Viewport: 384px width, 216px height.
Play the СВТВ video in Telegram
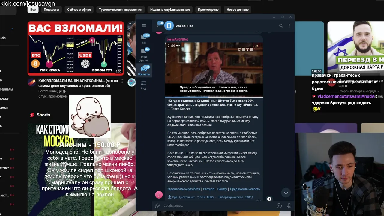point(214,70)
